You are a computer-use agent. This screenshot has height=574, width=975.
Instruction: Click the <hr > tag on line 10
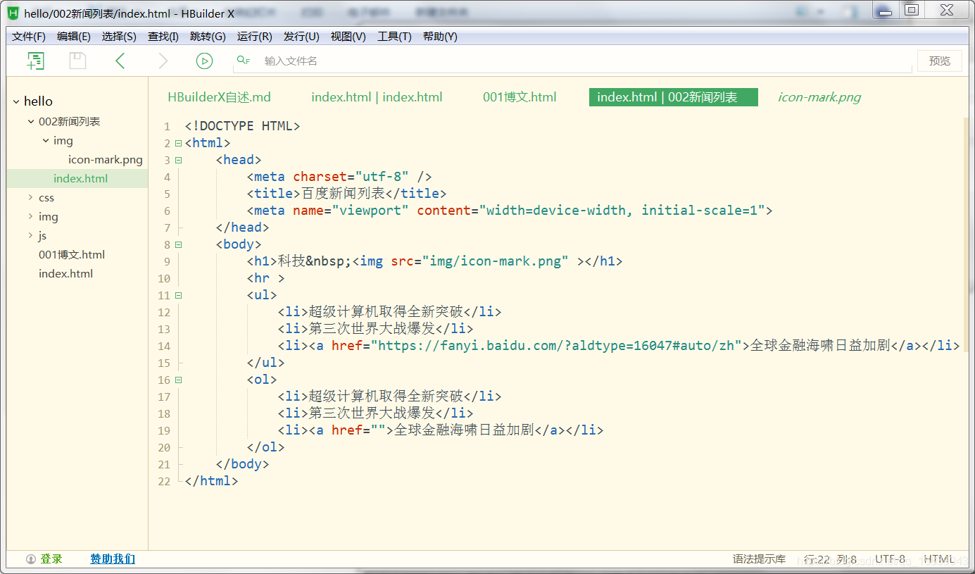pyautogui.click(x=265, y=278)
